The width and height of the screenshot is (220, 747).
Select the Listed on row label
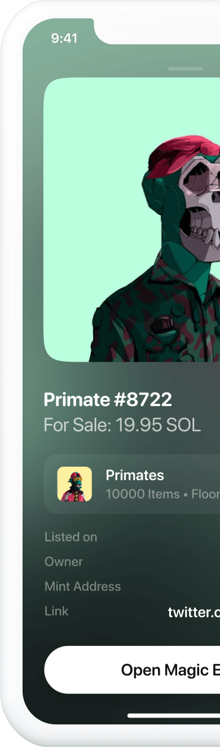point(71,537)
